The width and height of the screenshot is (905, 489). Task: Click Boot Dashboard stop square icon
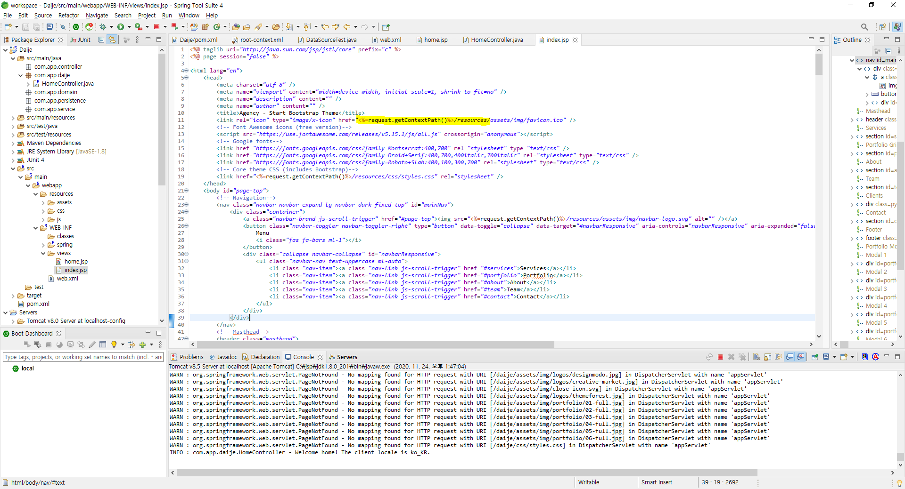[x=49, y=345]
